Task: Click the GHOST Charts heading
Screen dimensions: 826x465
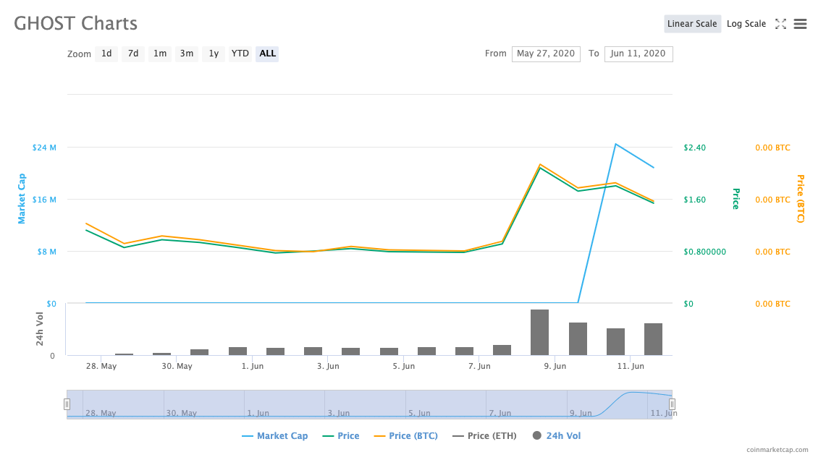Action: coord(75,24)
